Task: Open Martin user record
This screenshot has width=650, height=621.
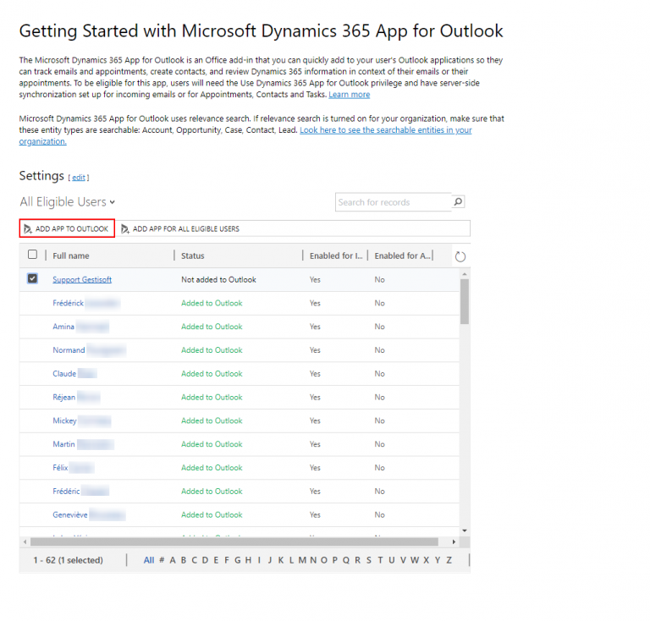Action: click(x=63, y=444)
